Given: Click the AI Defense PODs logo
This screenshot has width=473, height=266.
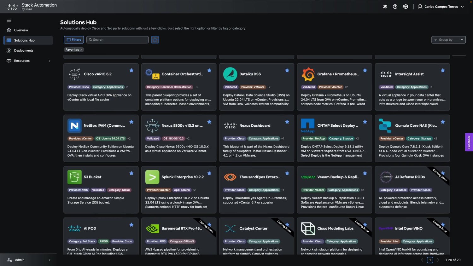Looking at the screenshot, I should [386, 177].
